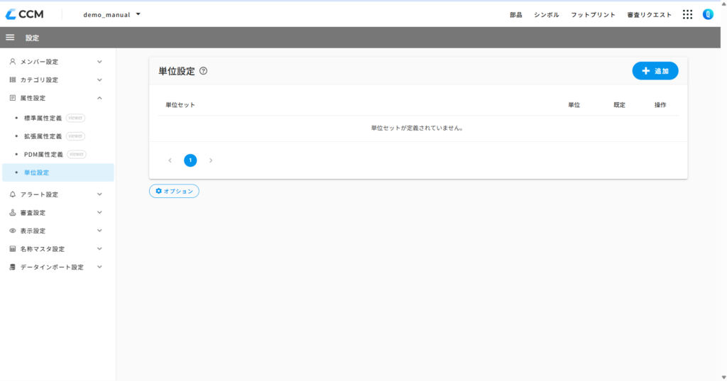Click the アラート設定 bell icon
Image resolution: width=727 pixels, height=381 pixels.
pos(13,194)
